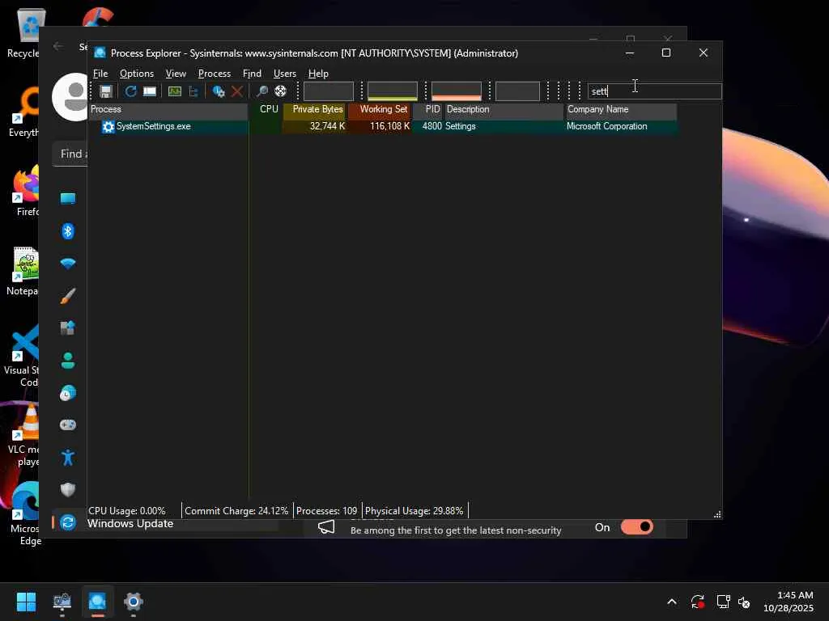Sort by the Working Set column header
Image resolution: width=829 pixels, height=621 pixels.
pyautogui.click(x=380, y=110)
